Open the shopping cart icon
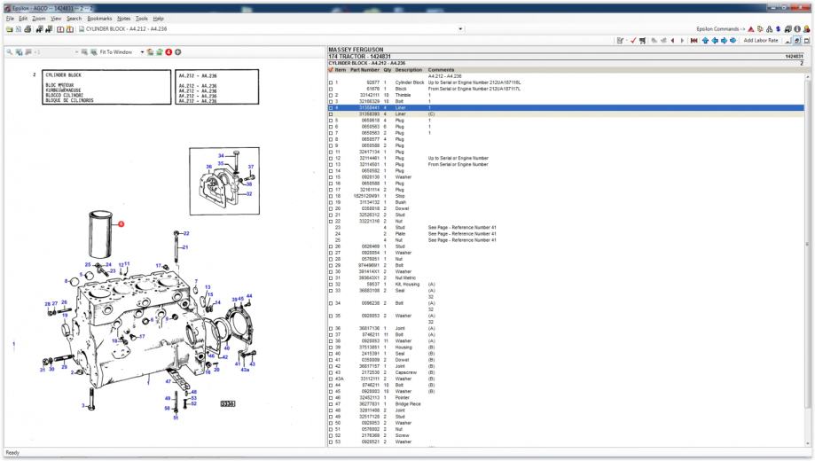 [642, 41]
